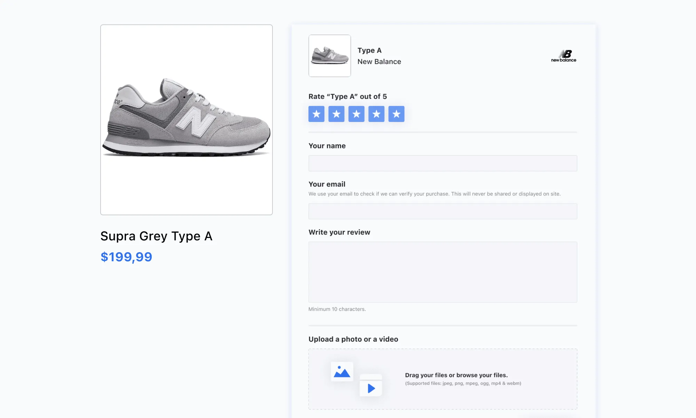Click the 'Minimum 10 characters' hint text
This screenshot has height=418, width=696.
337,309
